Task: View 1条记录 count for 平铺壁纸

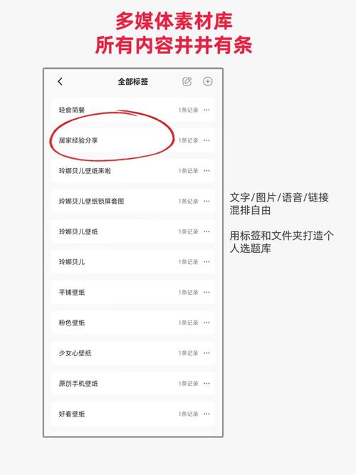Action: (x=188, y=292)
